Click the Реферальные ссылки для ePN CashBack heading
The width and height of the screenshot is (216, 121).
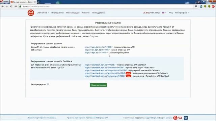point(51,61)
